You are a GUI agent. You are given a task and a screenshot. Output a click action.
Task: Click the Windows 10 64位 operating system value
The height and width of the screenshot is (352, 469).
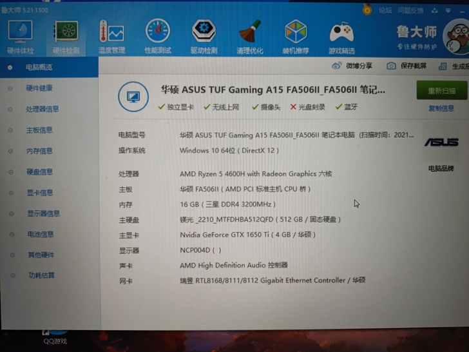coord(229,151)
